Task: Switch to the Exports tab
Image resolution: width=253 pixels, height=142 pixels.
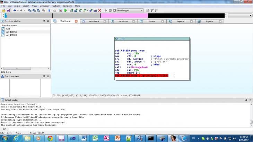Action: click(x=209, y=21)
